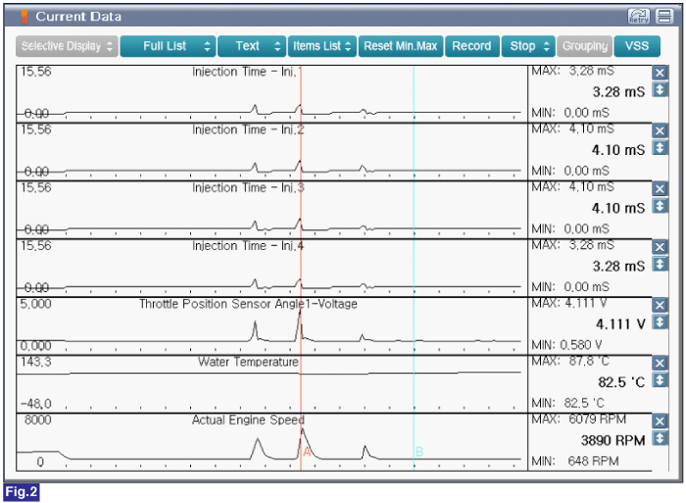Click the Actual Engine Speed label
The width and height of the screenshot is (686, 503).
248,421
